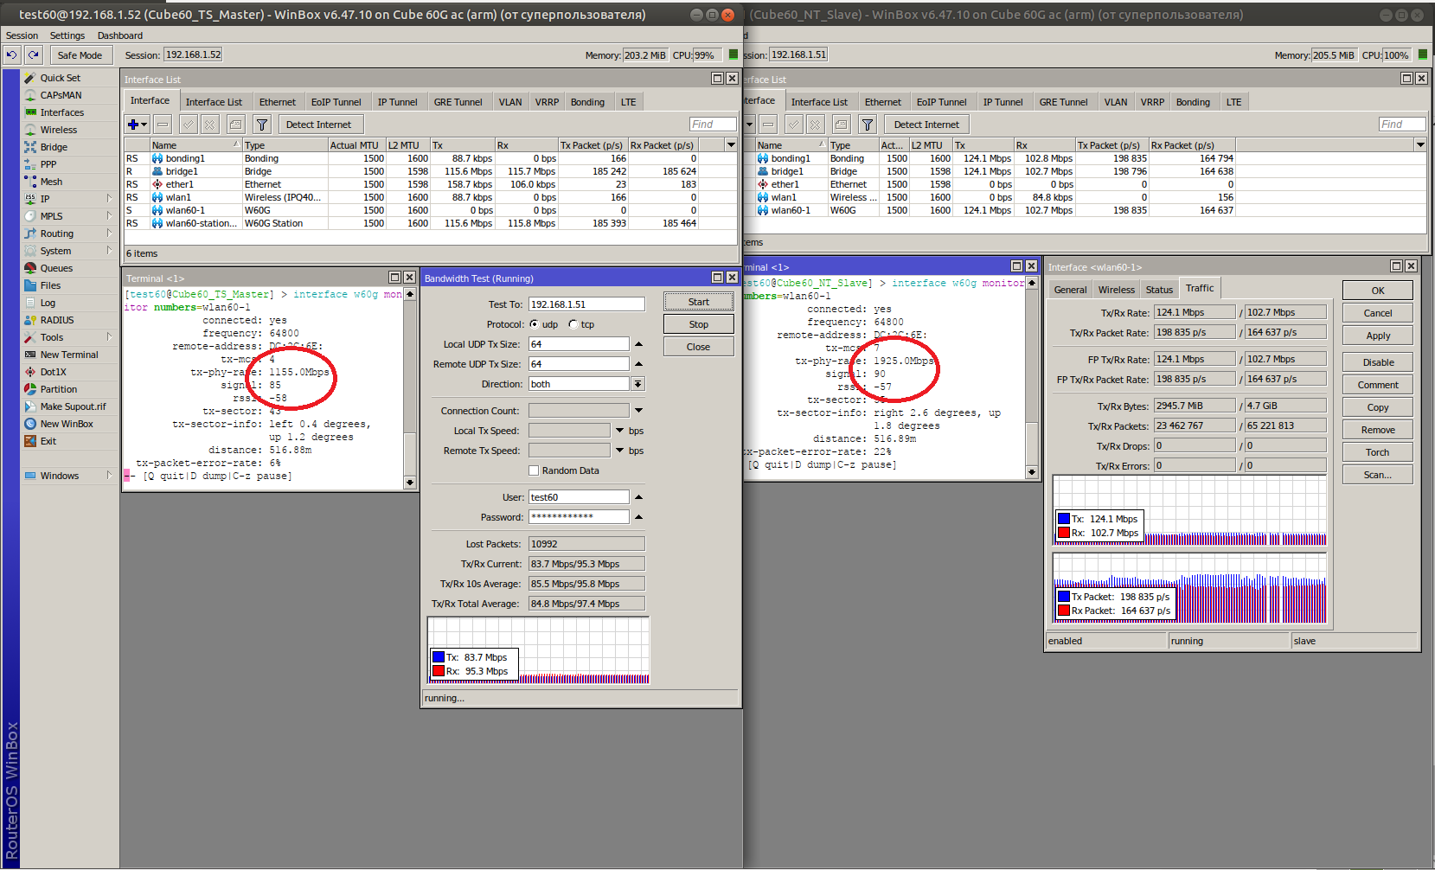1435x870 pixels.
Task: Click Scan... in the wlan60-1 dialog
Action: pos(1378,475)
